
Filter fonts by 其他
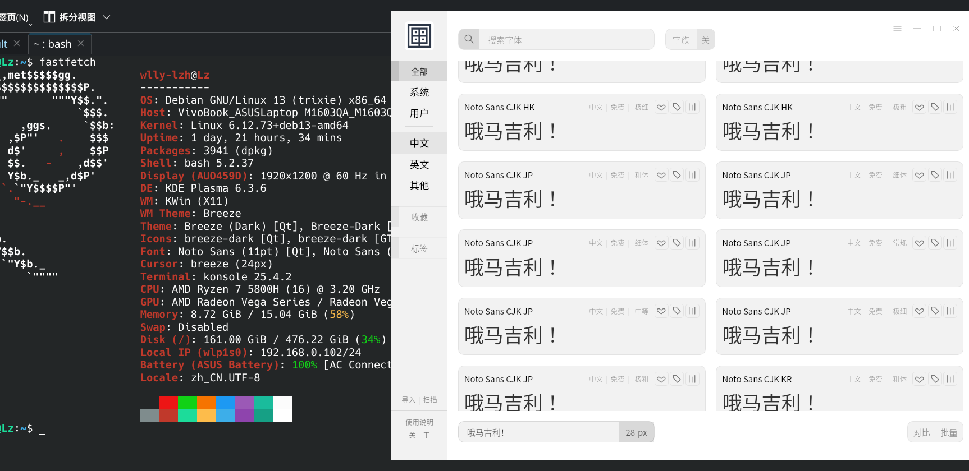[x=419, y=185]
